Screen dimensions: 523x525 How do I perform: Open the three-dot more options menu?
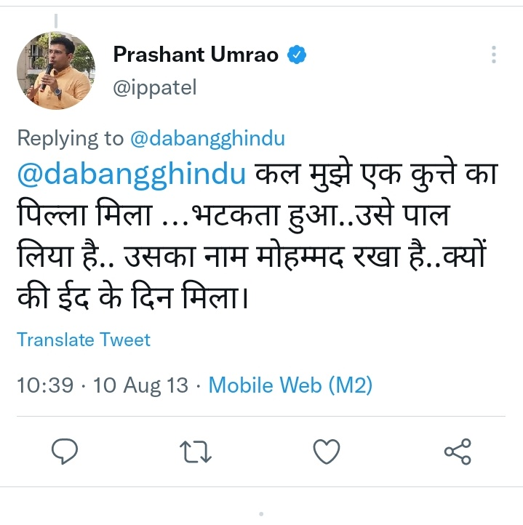click(494, 55)
